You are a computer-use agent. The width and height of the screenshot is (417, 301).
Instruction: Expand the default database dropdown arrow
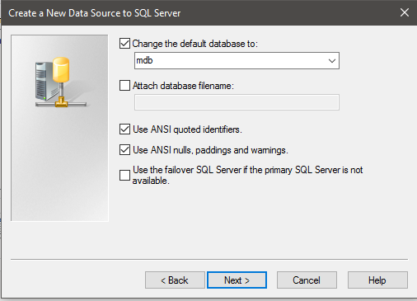point(332,60)
